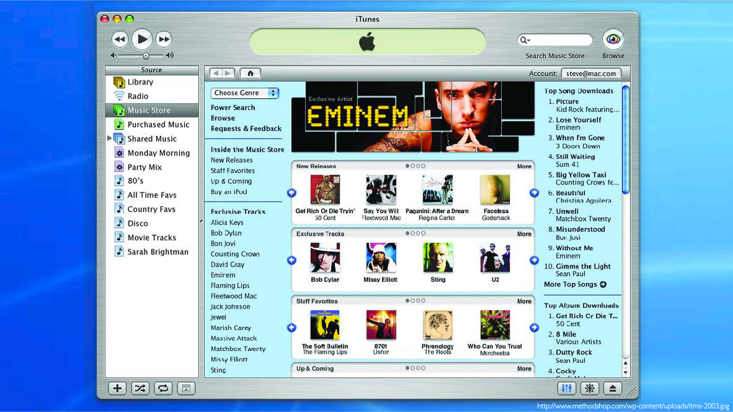Image resolution: width=733 pixels, height=412 pixels.
Task: Open Duty Rock in Top Album Downloads
Action: coord(574,352)
